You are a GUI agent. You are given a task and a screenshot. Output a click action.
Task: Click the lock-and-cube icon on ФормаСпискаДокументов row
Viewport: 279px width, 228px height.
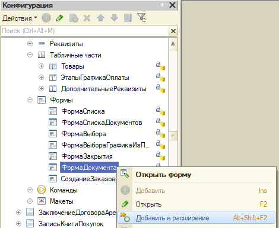coord(160,122)
